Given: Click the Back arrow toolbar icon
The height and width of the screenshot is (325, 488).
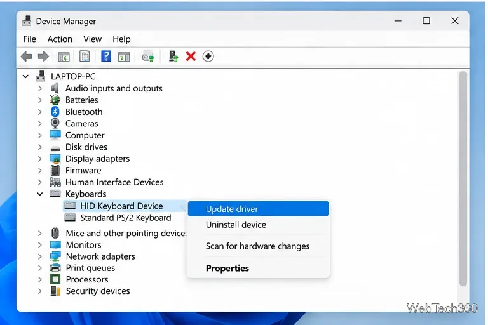Looking at the screenshot, I should (27, 56).
